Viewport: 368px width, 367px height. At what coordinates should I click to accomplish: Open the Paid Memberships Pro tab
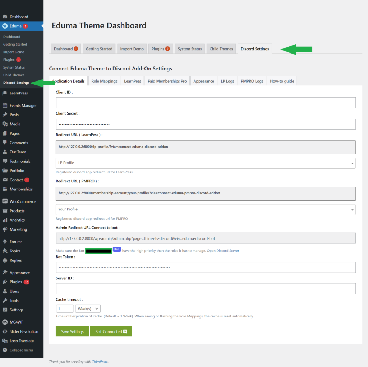tap(167, 81)
